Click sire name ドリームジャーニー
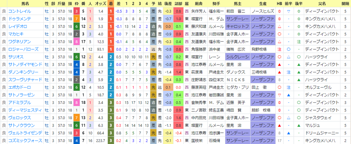351x144 pixels. (x=322, y=133)
